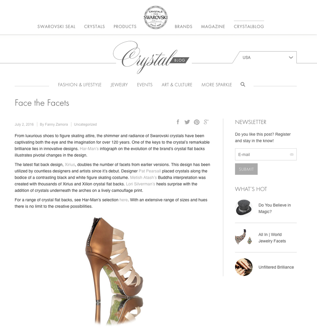Image resolution: width=317 pixels, height=333 pixels.
Task: Click the Crystal Blog script logo
Action: point(151,57)
